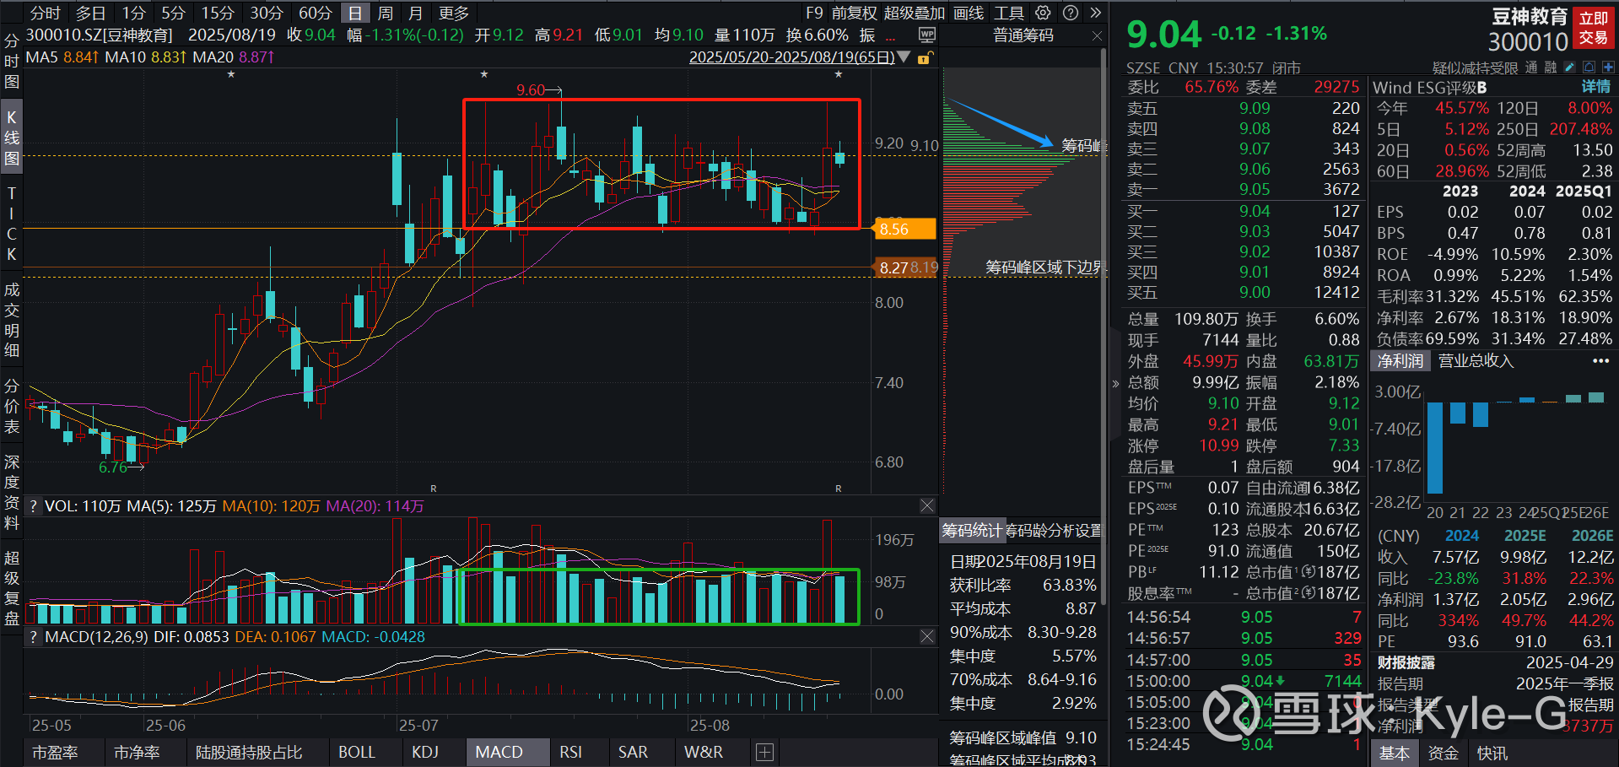
Task: Click the orange 8.56 price line label
Action: pyautogui.click(x=904, y=229)
